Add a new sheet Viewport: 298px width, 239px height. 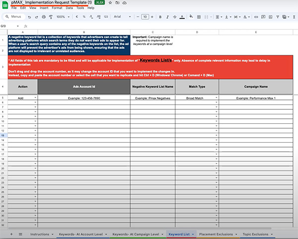click(11, 234)
